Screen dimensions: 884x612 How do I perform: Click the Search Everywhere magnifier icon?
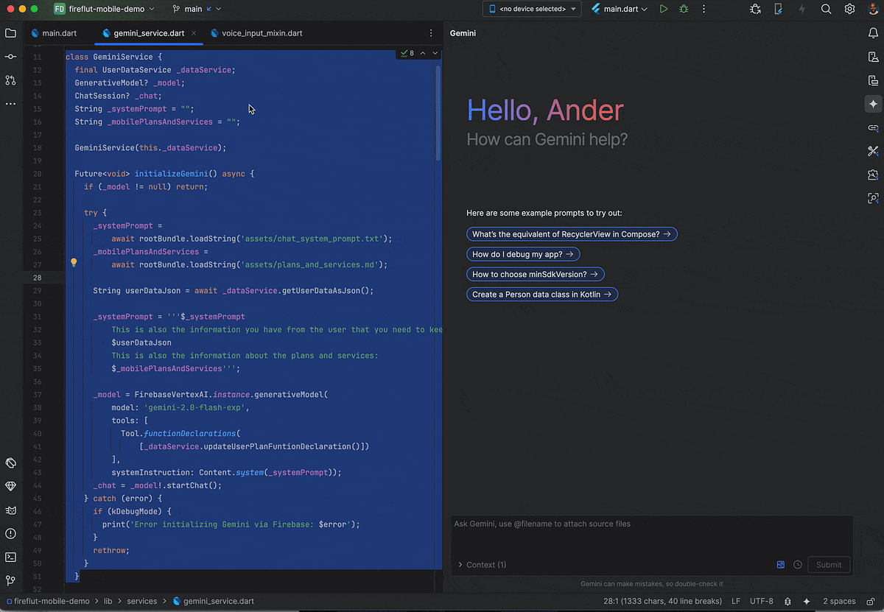826,9
